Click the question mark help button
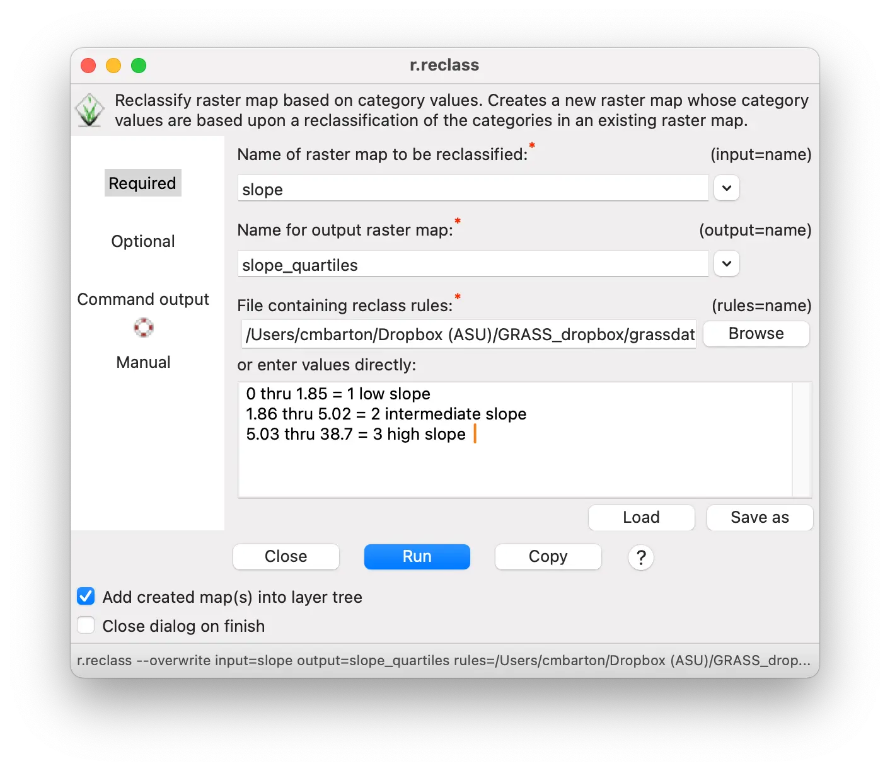This screenshot has height=771, width=890. coord(640,557)
